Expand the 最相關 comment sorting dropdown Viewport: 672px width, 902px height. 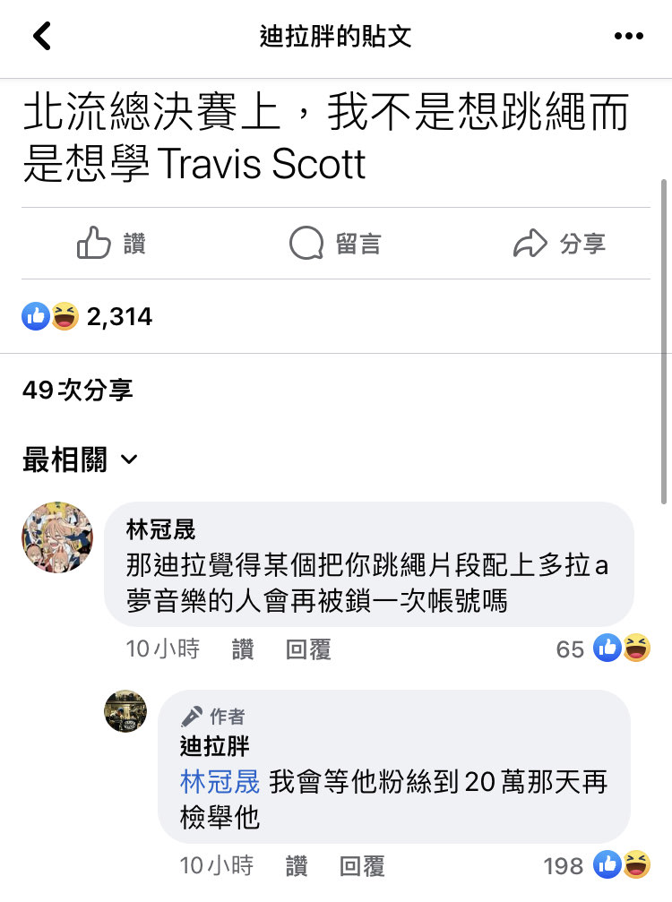click(x=81, y=459)
